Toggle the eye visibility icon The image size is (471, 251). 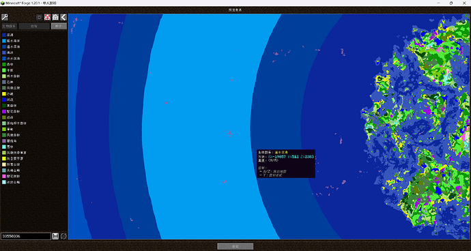[x=40, y=17]
